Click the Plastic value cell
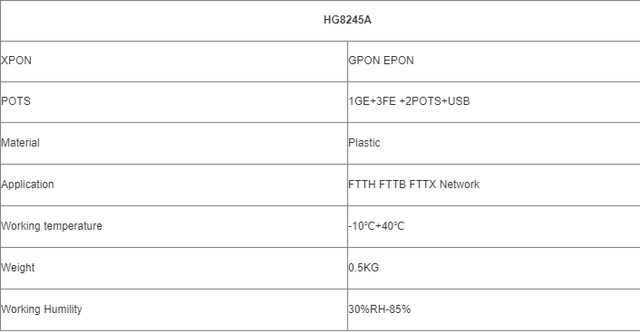640x332 pixels. coord(494,143)
